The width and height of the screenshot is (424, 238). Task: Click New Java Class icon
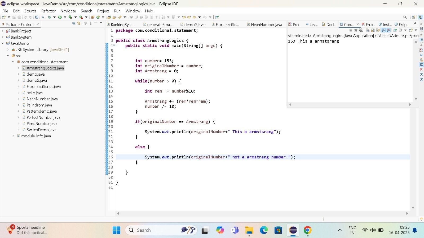click(x=98, y=17)
